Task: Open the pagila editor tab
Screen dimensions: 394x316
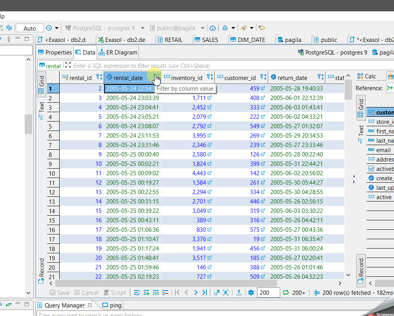Action: (x=289, y=40)
